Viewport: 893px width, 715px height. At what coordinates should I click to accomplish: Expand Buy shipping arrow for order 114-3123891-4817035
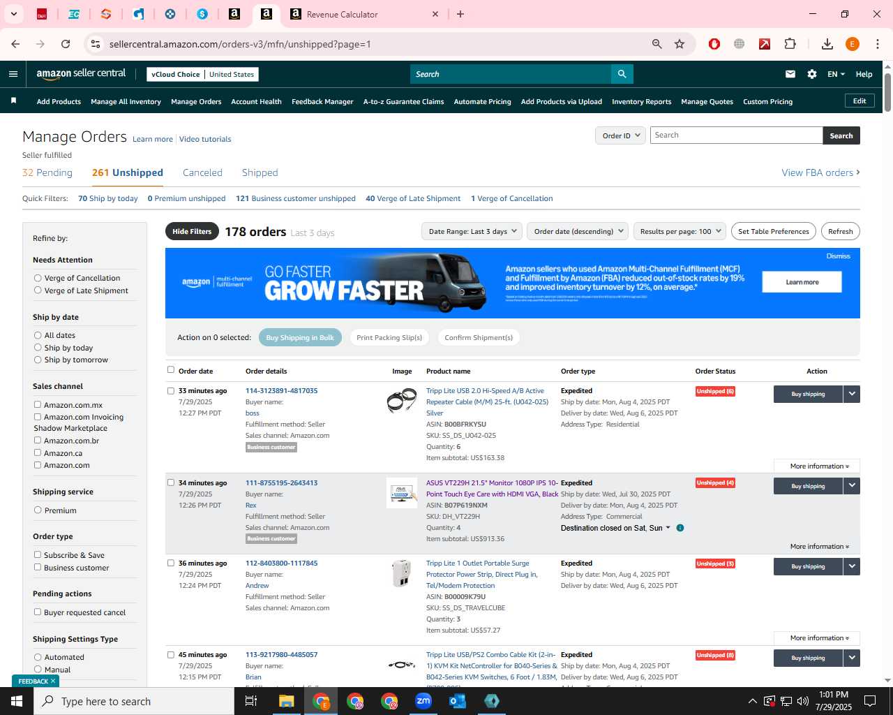(852, 394)
